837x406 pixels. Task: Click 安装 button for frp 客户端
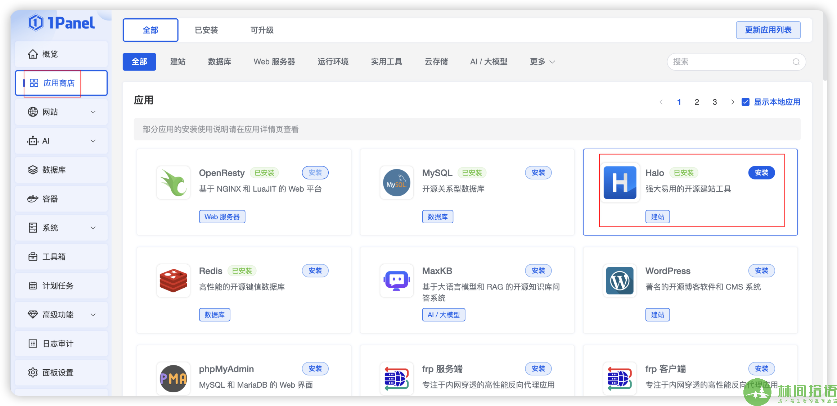[762, 369]
